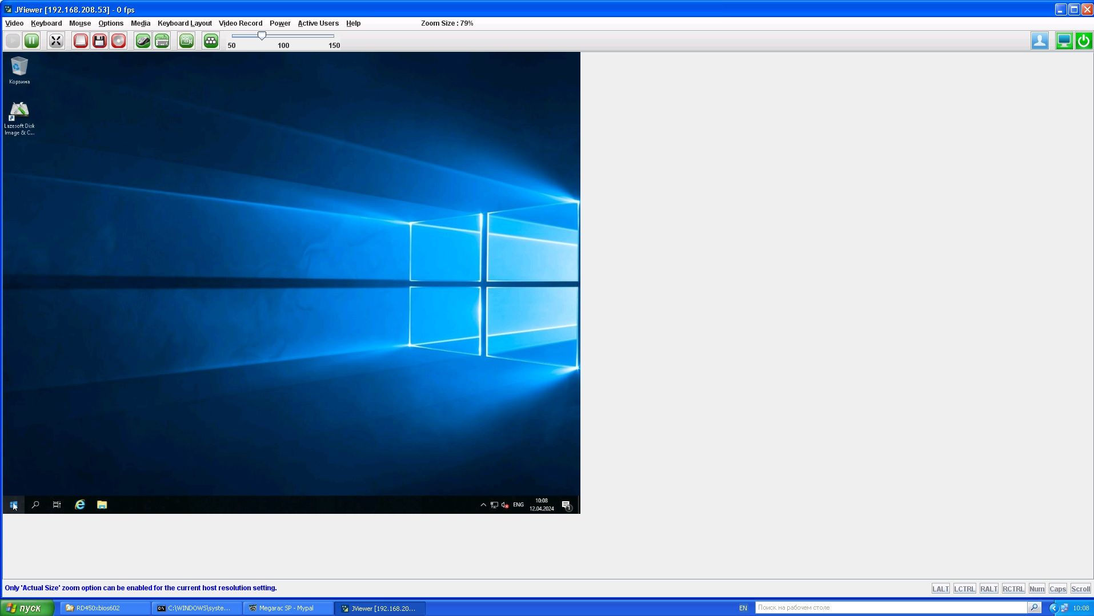Open File Explorer on remote taskbar
Viewport: 1094px width, 616px height.
click(x=102, y=505)
